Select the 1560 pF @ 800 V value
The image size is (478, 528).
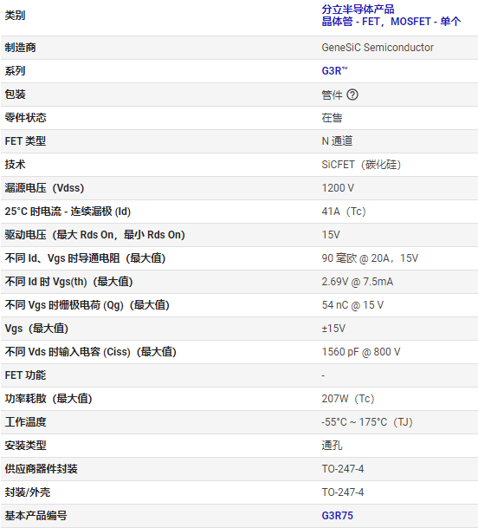(361, 352)
